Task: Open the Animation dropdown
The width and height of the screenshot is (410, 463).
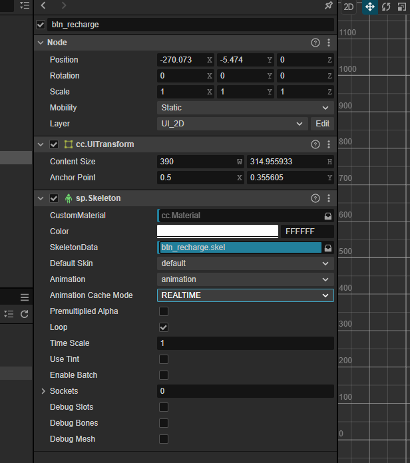Action: [246, 279]
